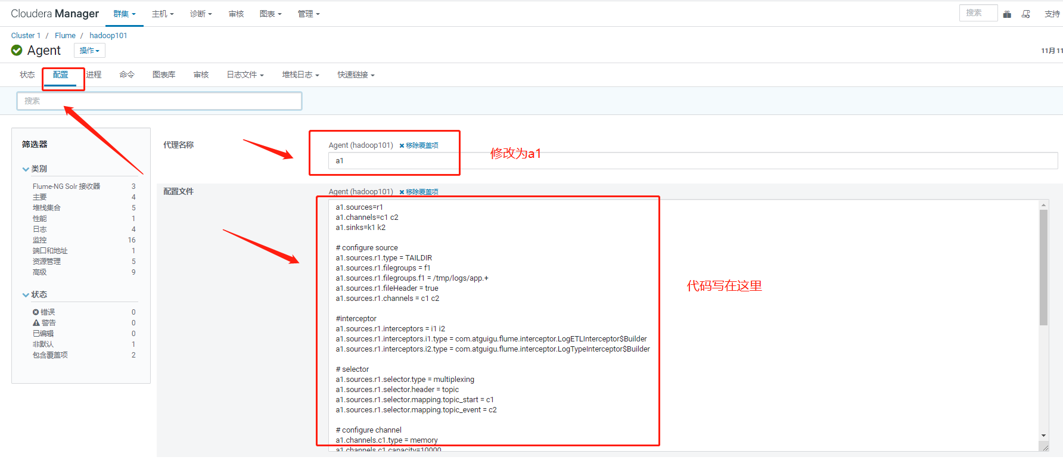Collapse the 状态 filter section
This screenshot has height=463, width=1063.
pos(35,295)
